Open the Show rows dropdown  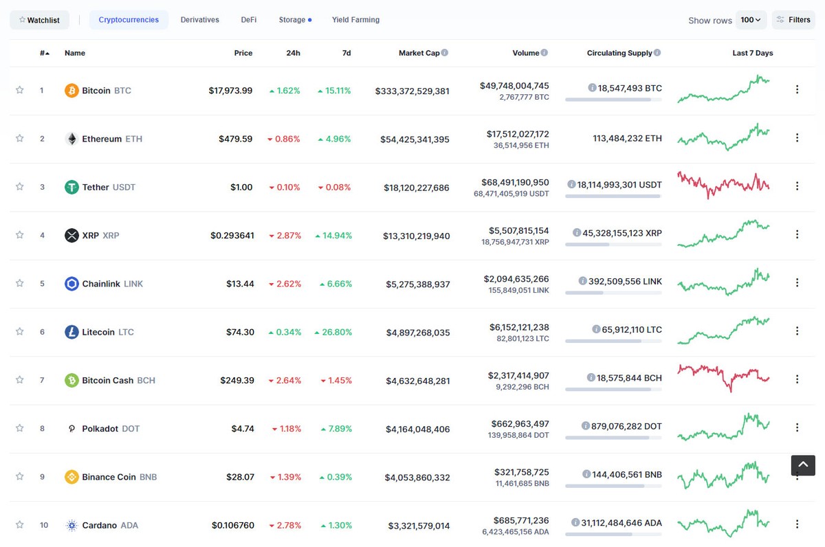[x=751, y=19]
